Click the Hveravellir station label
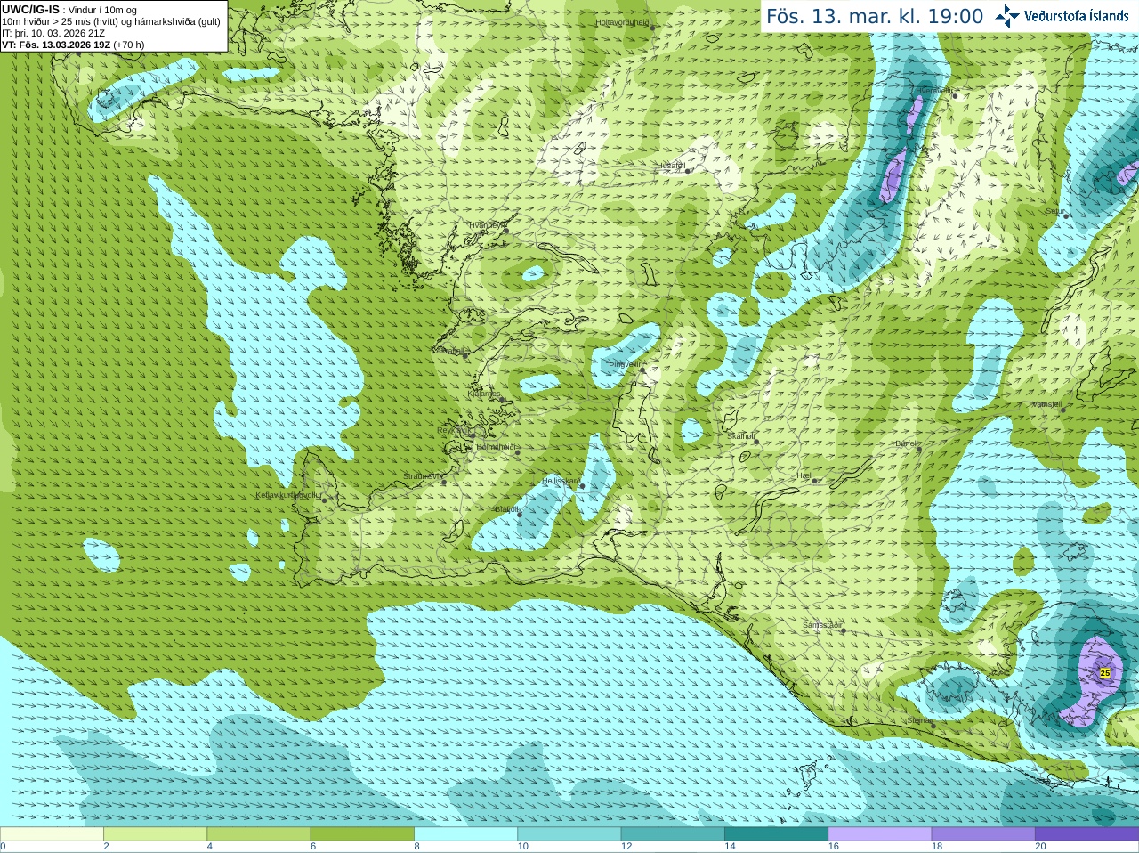 [x=934, y=91]
